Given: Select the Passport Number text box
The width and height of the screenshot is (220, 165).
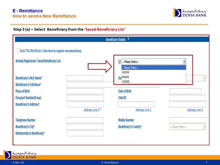Looking at the screenshot, I should [85, 98].
